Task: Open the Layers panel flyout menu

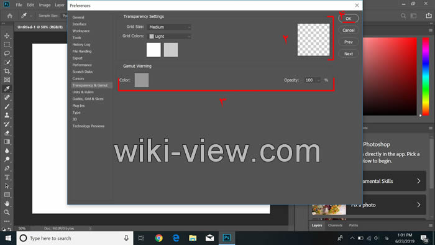Action: pyautogui.click(x=431, y=225)
